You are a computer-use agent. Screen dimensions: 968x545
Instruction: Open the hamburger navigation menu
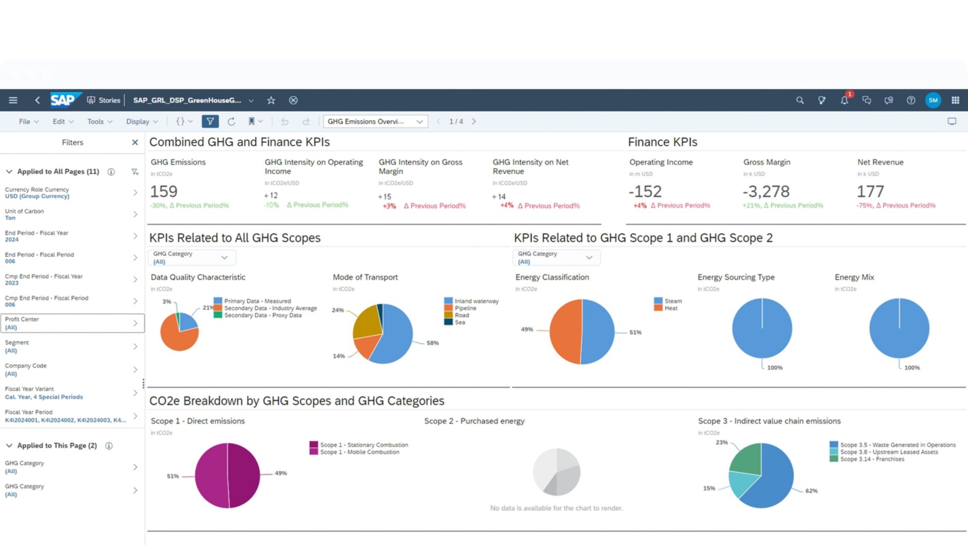pyautogui.click(x=13, y=100)
